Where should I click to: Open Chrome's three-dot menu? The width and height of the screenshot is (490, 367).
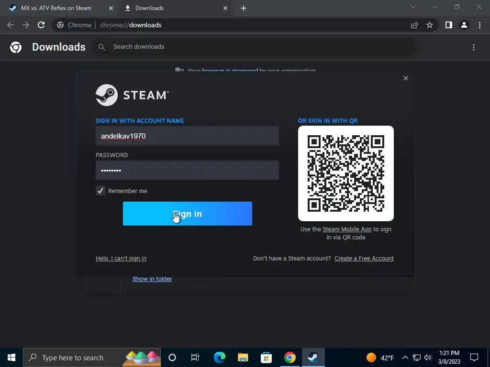(x=479, y=25)
